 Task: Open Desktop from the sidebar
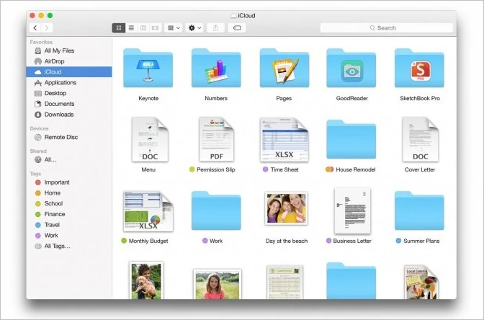[x=69, y=93]
